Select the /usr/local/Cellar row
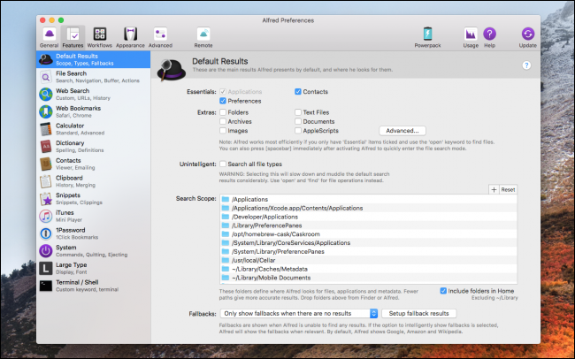The height and width of the screenshot is (359, 575). coord(368,260)
